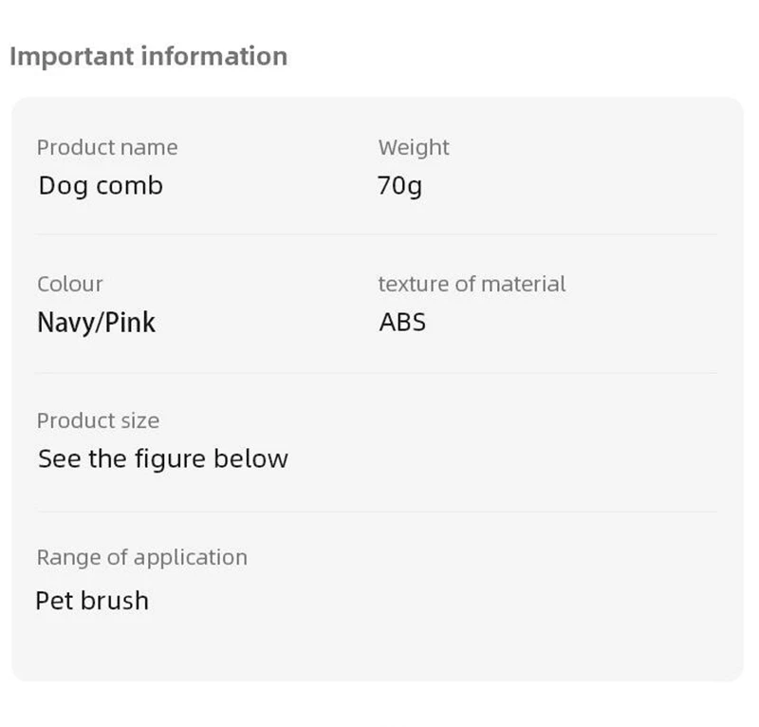
Task: Click the 70g weight value
Action: point(399,186)
